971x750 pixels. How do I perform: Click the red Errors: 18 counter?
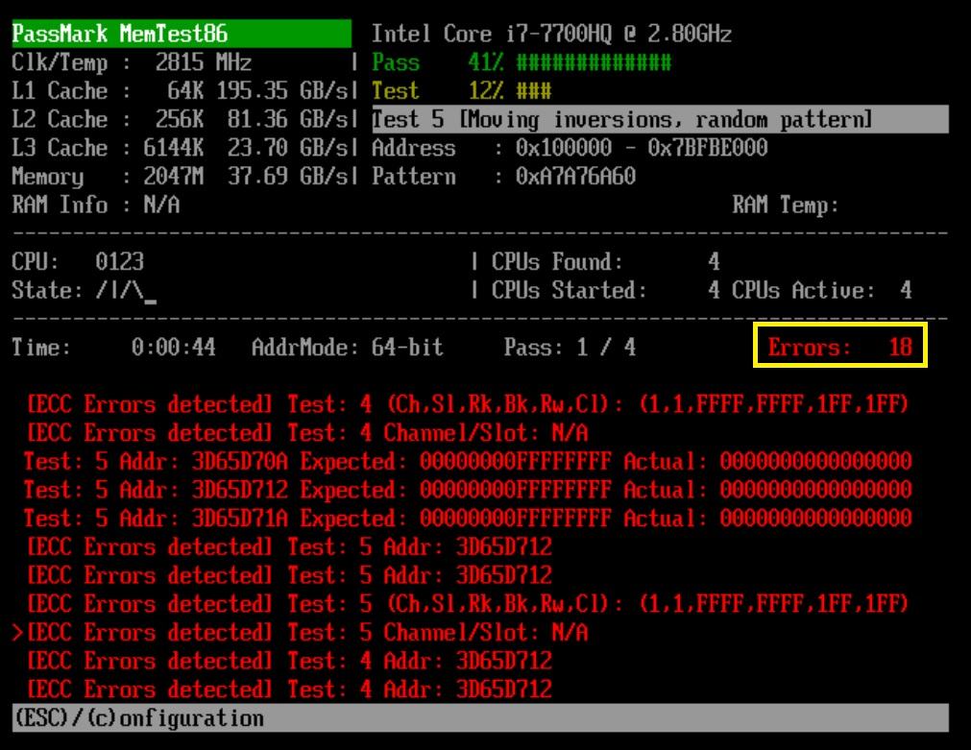point(840,347)
